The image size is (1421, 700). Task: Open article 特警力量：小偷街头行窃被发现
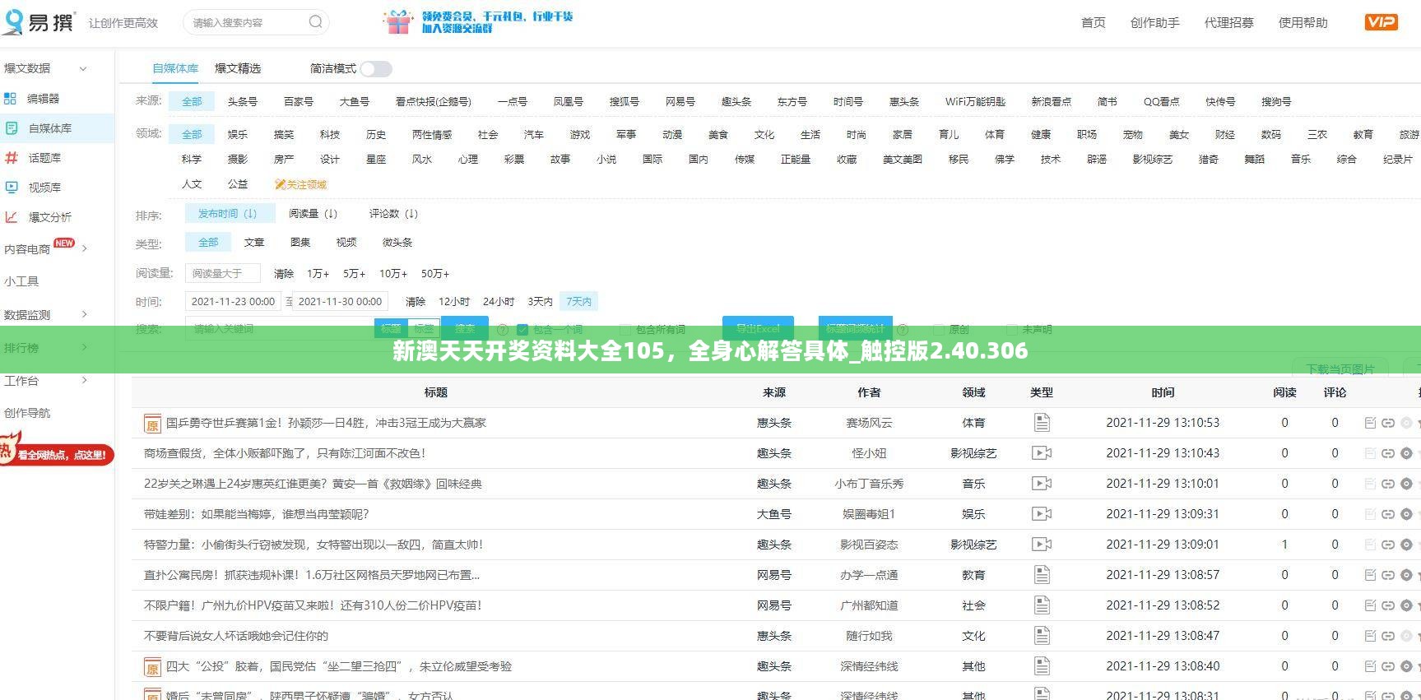313,545
